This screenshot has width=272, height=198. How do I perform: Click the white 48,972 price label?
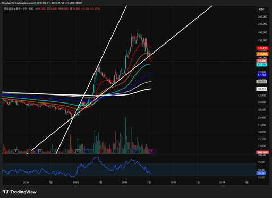point(262,89)
